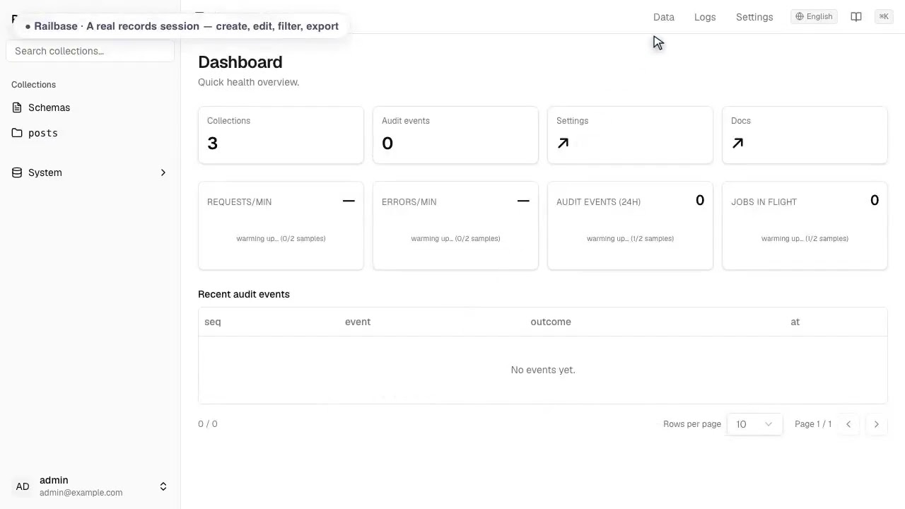Click the at column header
This screenshot has height=509, width=905.
tap(795, 322)
